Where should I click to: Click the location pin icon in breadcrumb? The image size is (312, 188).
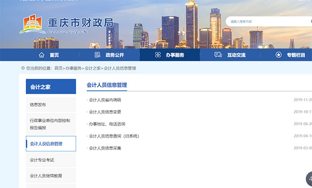(23, 68)
